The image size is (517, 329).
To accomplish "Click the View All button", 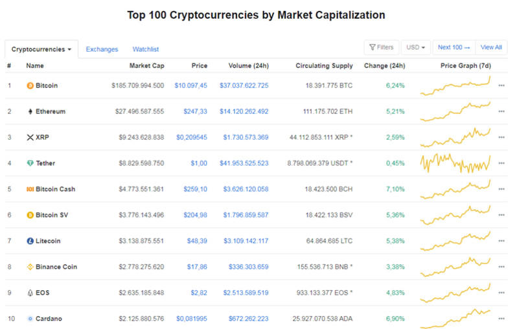I will [491, 47].
